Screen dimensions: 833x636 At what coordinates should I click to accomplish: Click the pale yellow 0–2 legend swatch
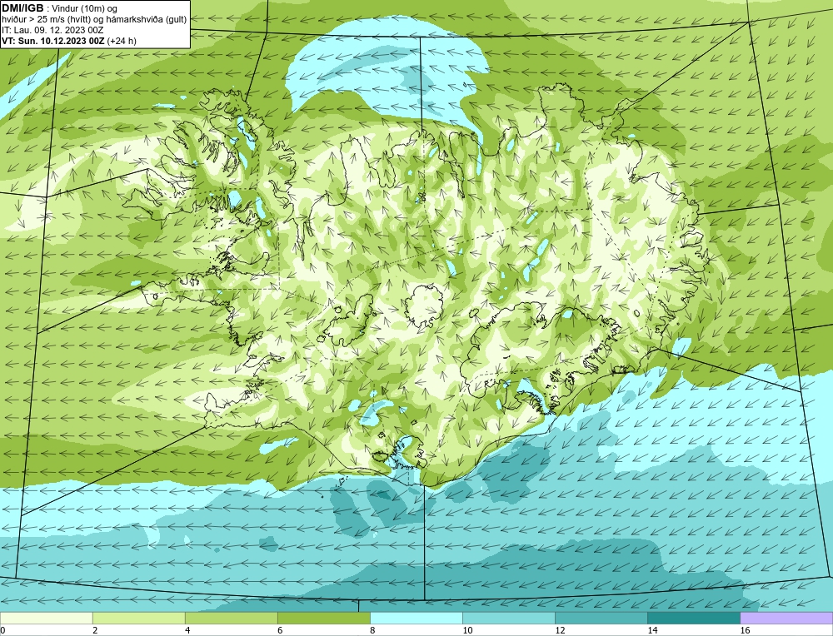[46, 618]
